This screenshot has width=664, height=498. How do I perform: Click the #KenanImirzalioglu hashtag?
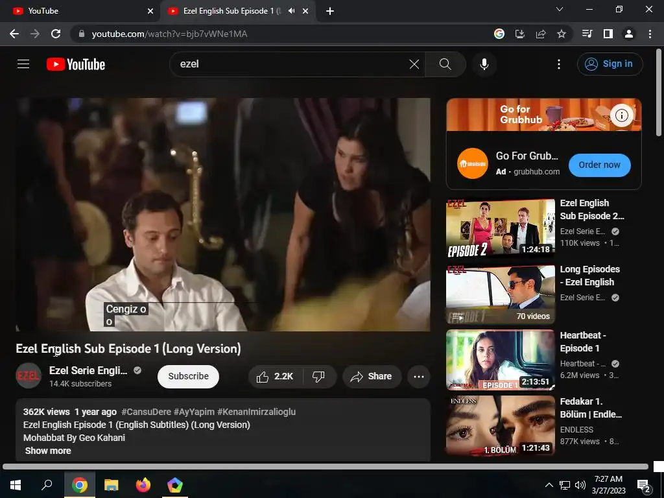(x=257, y=412)
